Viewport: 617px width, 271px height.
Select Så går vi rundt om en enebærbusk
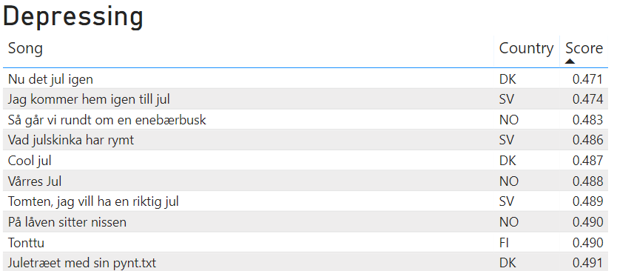click(x=305, y=119)
